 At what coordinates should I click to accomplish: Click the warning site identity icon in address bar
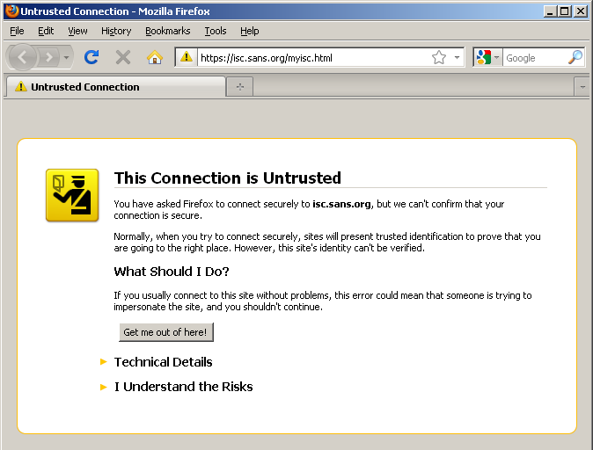[x=186, y=58]
